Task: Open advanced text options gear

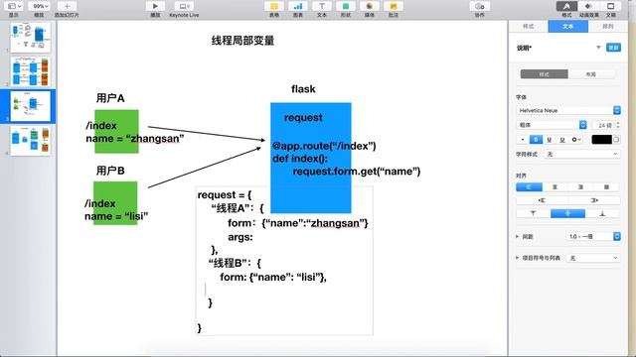Action: [x=576, y=140]
